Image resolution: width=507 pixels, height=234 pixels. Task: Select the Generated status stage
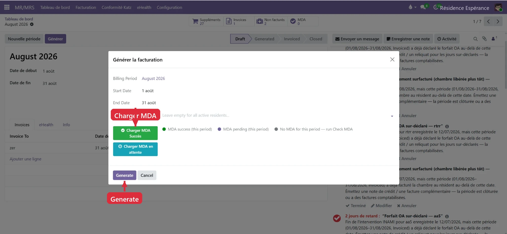pyautogui.click(x=264, y=39)
